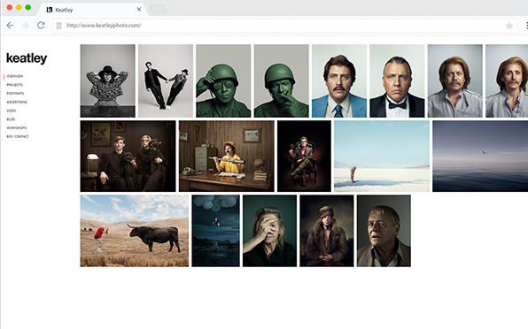Viewport: 528px width, 329px height.
Task: Open the green army man with goggles photo
Action: pyautogui.click(x=223, y=81)
